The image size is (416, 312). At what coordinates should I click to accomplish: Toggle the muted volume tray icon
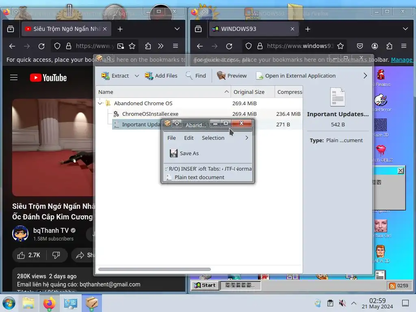[342, 303]
